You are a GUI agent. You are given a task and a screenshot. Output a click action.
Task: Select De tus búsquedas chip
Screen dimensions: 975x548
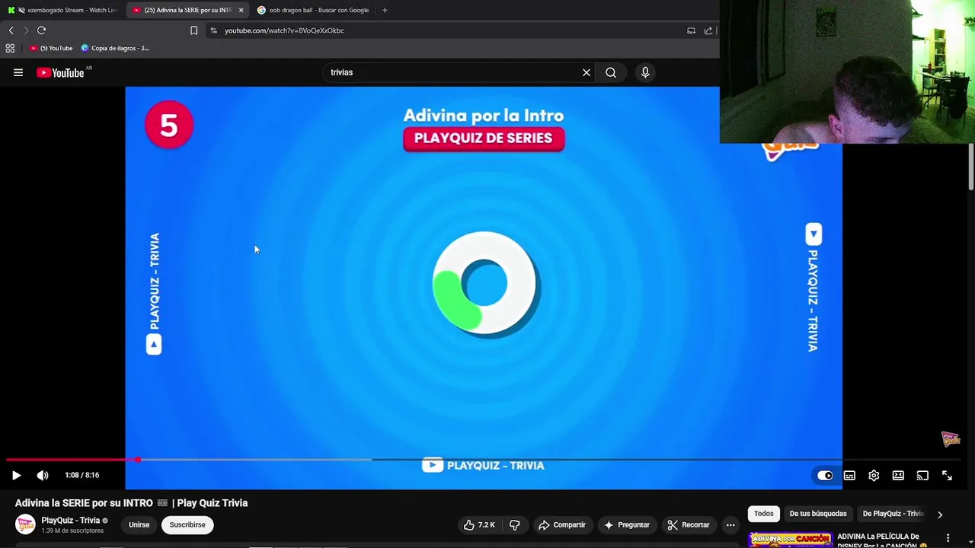pyautogui.click(x=818, y=514)
